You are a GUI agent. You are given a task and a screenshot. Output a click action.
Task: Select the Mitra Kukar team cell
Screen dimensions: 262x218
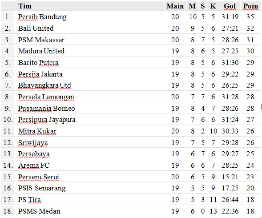(x=37, y=131)
